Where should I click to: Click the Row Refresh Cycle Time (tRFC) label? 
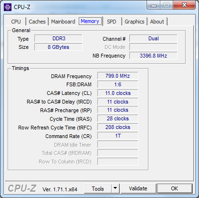point(55,128)
